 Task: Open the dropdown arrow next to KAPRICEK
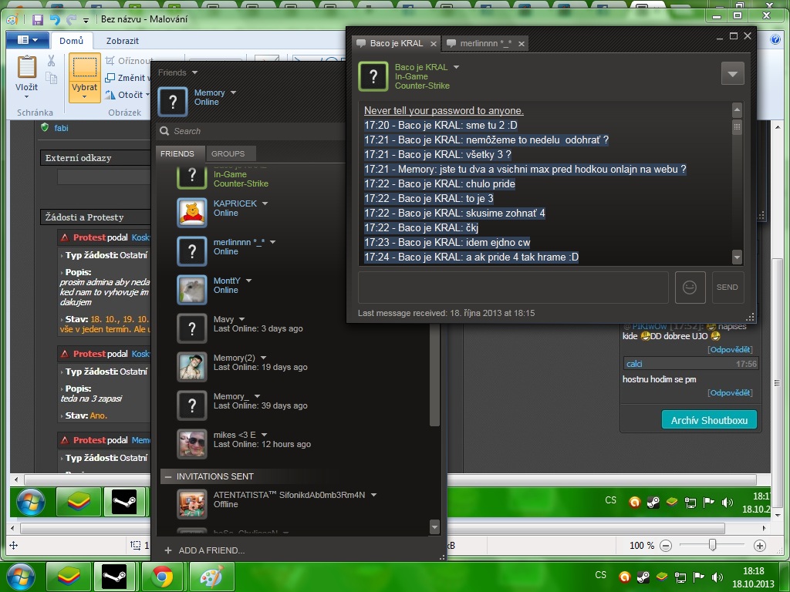pyautogui.click(x=265, y=203)
